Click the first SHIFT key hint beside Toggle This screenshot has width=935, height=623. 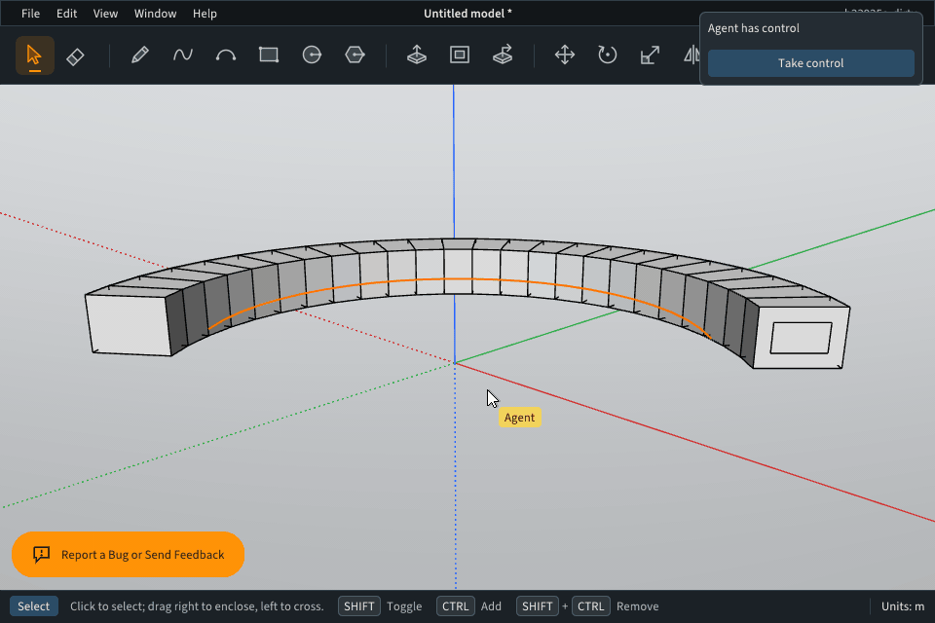[359, 606]
